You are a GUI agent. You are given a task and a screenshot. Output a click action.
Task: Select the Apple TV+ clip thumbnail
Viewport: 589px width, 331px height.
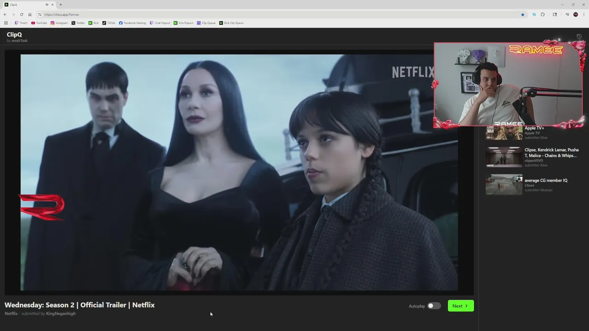(x=504, y=133)
